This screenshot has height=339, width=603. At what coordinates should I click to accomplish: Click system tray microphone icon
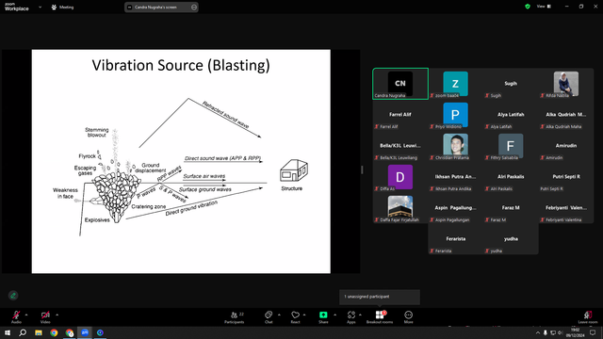click(546, 332)
